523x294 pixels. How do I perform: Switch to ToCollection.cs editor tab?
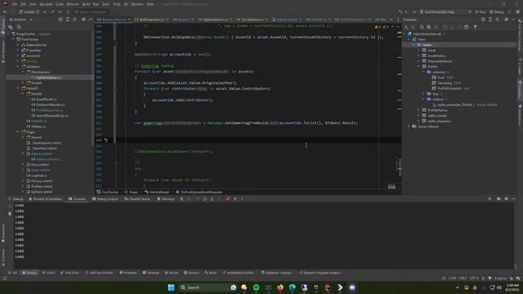click(252, 20)
